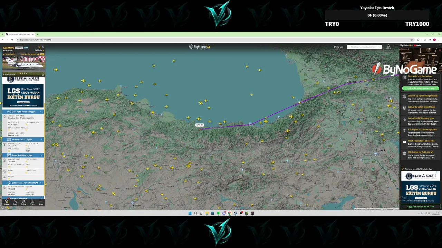Open the Flightradar24 hamburger menu

point(396,47)
